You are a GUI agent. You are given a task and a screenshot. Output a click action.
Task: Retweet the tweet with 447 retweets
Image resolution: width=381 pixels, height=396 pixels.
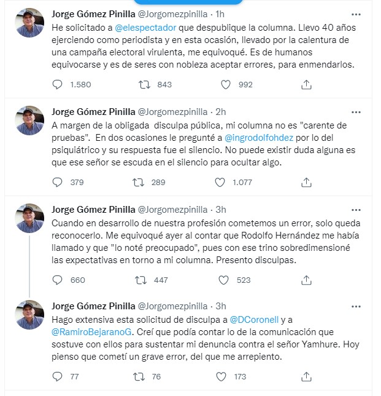pyautogui.click(x=139, y=280)
